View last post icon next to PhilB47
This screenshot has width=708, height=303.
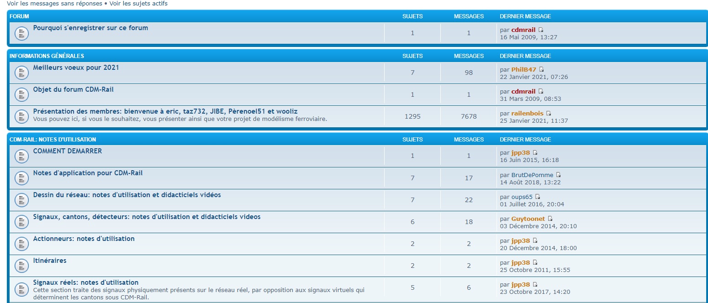point(542,70)
